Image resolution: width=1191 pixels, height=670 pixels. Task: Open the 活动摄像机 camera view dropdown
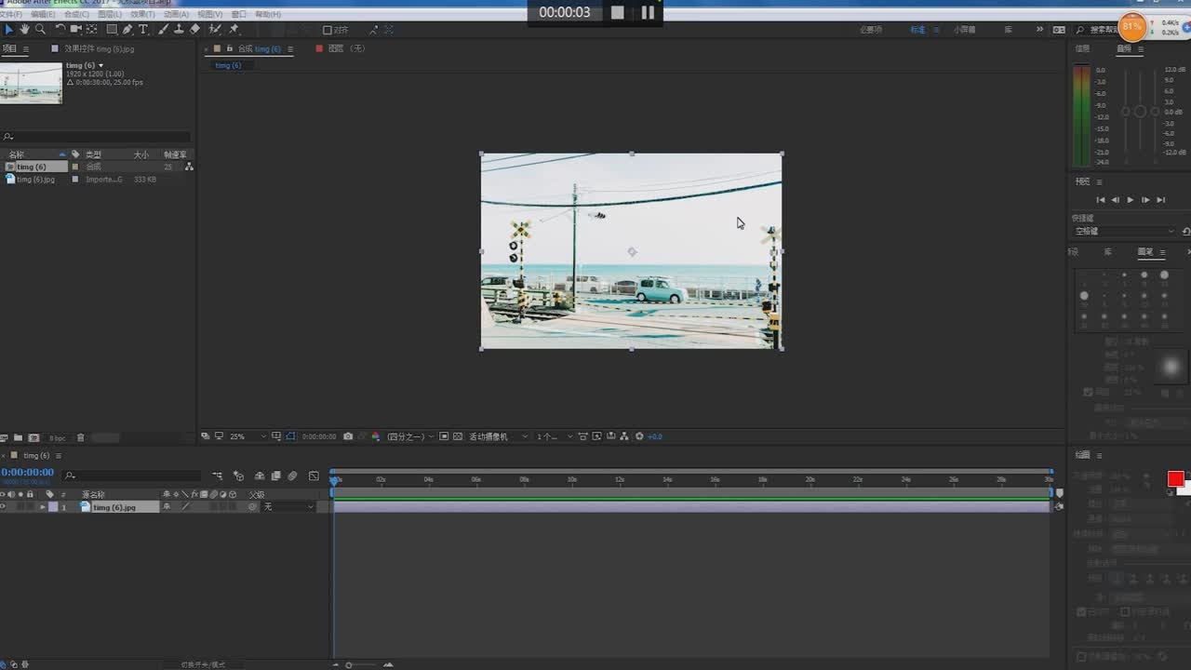tap(498, 436)
